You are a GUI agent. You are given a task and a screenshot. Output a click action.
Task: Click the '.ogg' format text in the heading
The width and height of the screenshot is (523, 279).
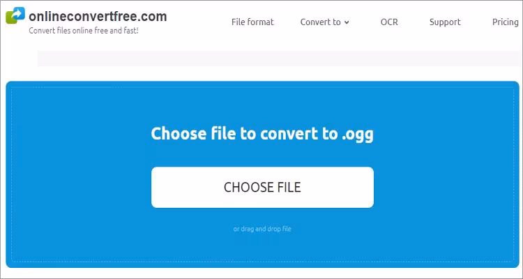(x=357, y=135)
